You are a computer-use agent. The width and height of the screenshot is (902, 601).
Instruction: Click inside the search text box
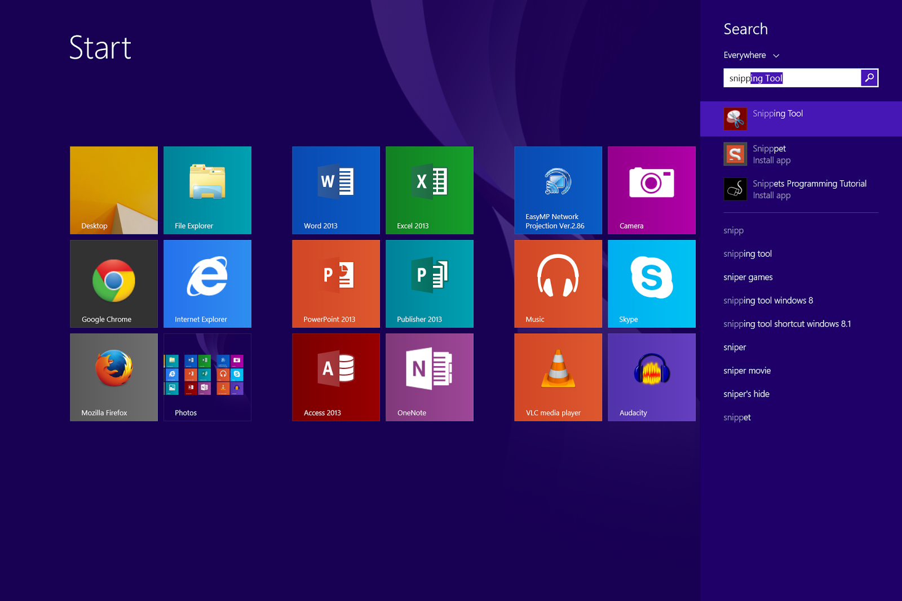[x=792, y=78]
